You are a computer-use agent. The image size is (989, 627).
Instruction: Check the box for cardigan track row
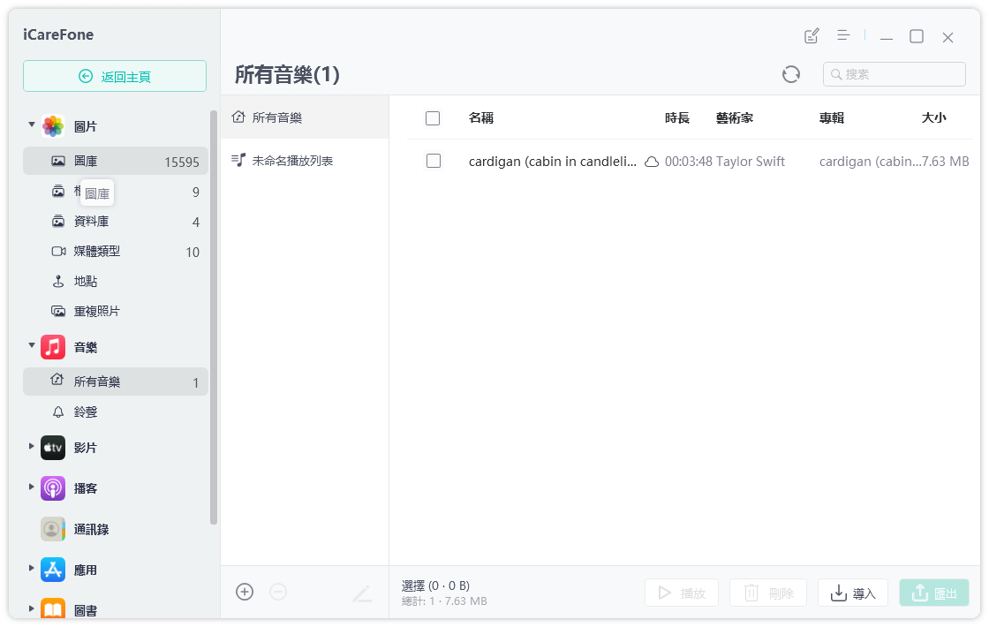[434, 161]
